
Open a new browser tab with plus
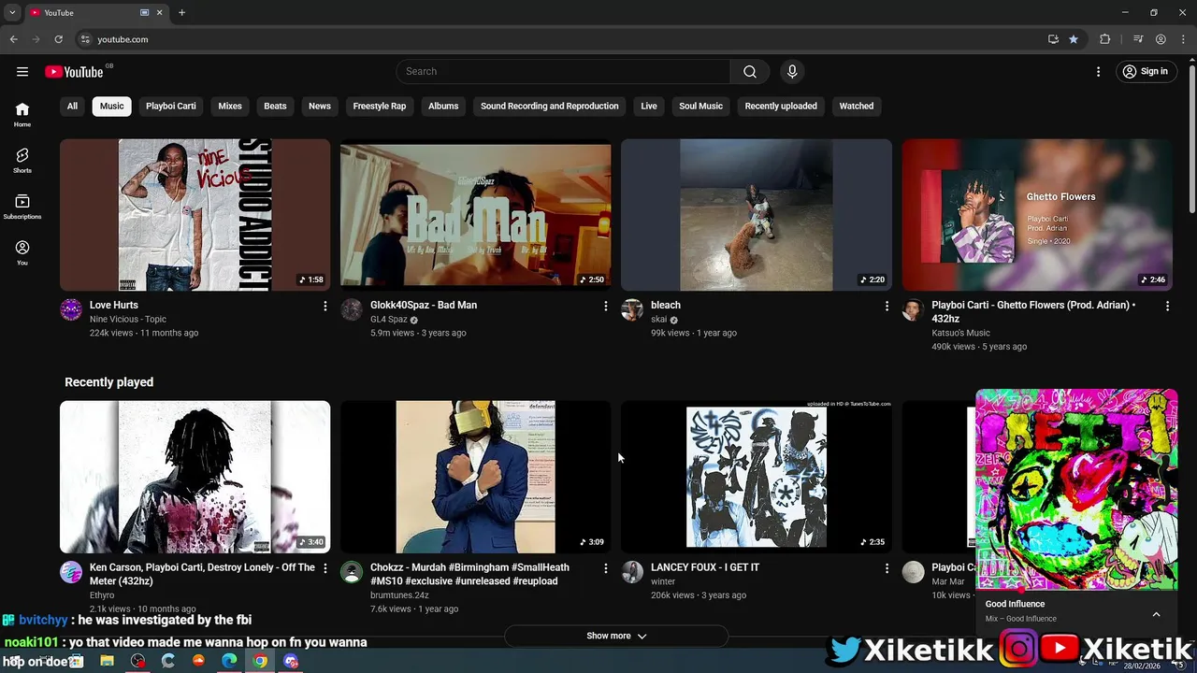click(181, 12)
